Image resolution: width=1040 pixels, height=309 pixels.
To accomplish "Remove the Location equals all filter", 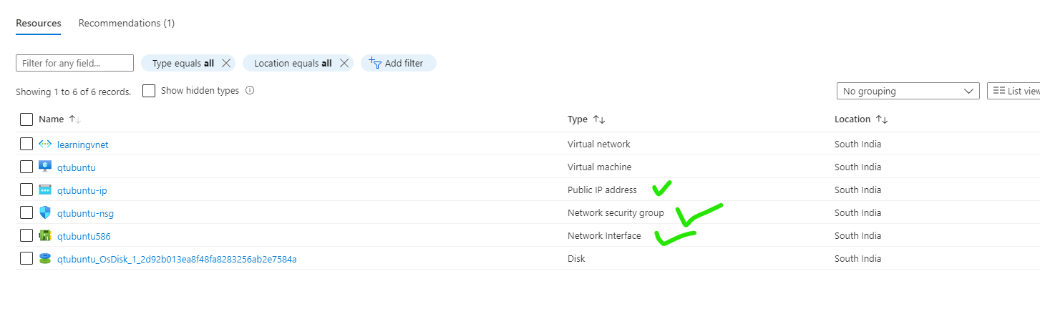I will (x=344, y=63).
